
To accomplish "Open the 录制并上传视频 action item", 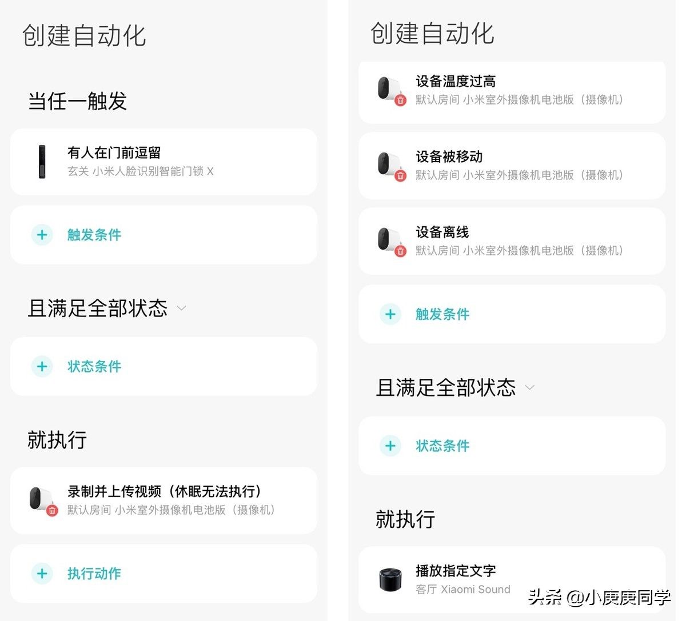I will [x=163, y=500].
